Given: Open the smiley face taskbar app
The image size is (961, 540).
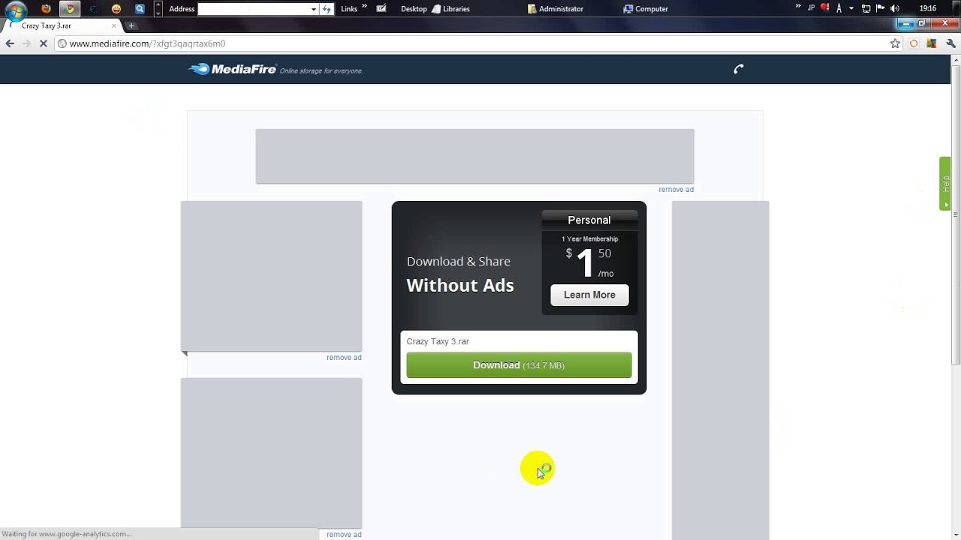Looking at the screenshot, I should coord(116,9).
